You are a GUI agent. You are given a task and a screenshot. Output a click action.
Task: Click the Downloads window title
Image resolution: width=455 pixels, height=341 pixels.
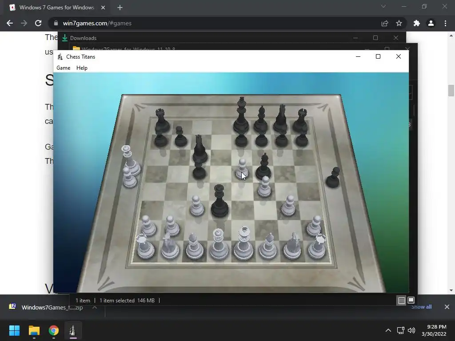(83, 38)
